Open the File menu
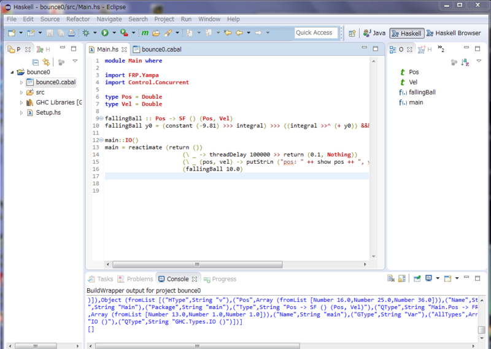The image size is (491, 349). tap(12, 19)
